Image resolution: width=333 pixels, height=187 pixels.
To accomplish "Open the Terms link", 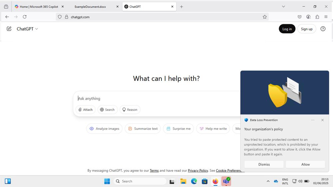I will point(154,170).
